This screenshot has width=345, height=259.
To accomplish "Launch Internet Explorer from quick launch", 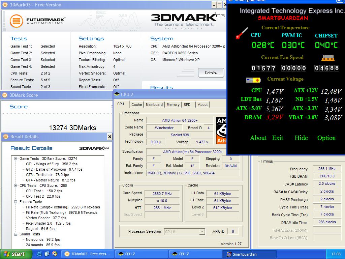I will click(40, 254).
